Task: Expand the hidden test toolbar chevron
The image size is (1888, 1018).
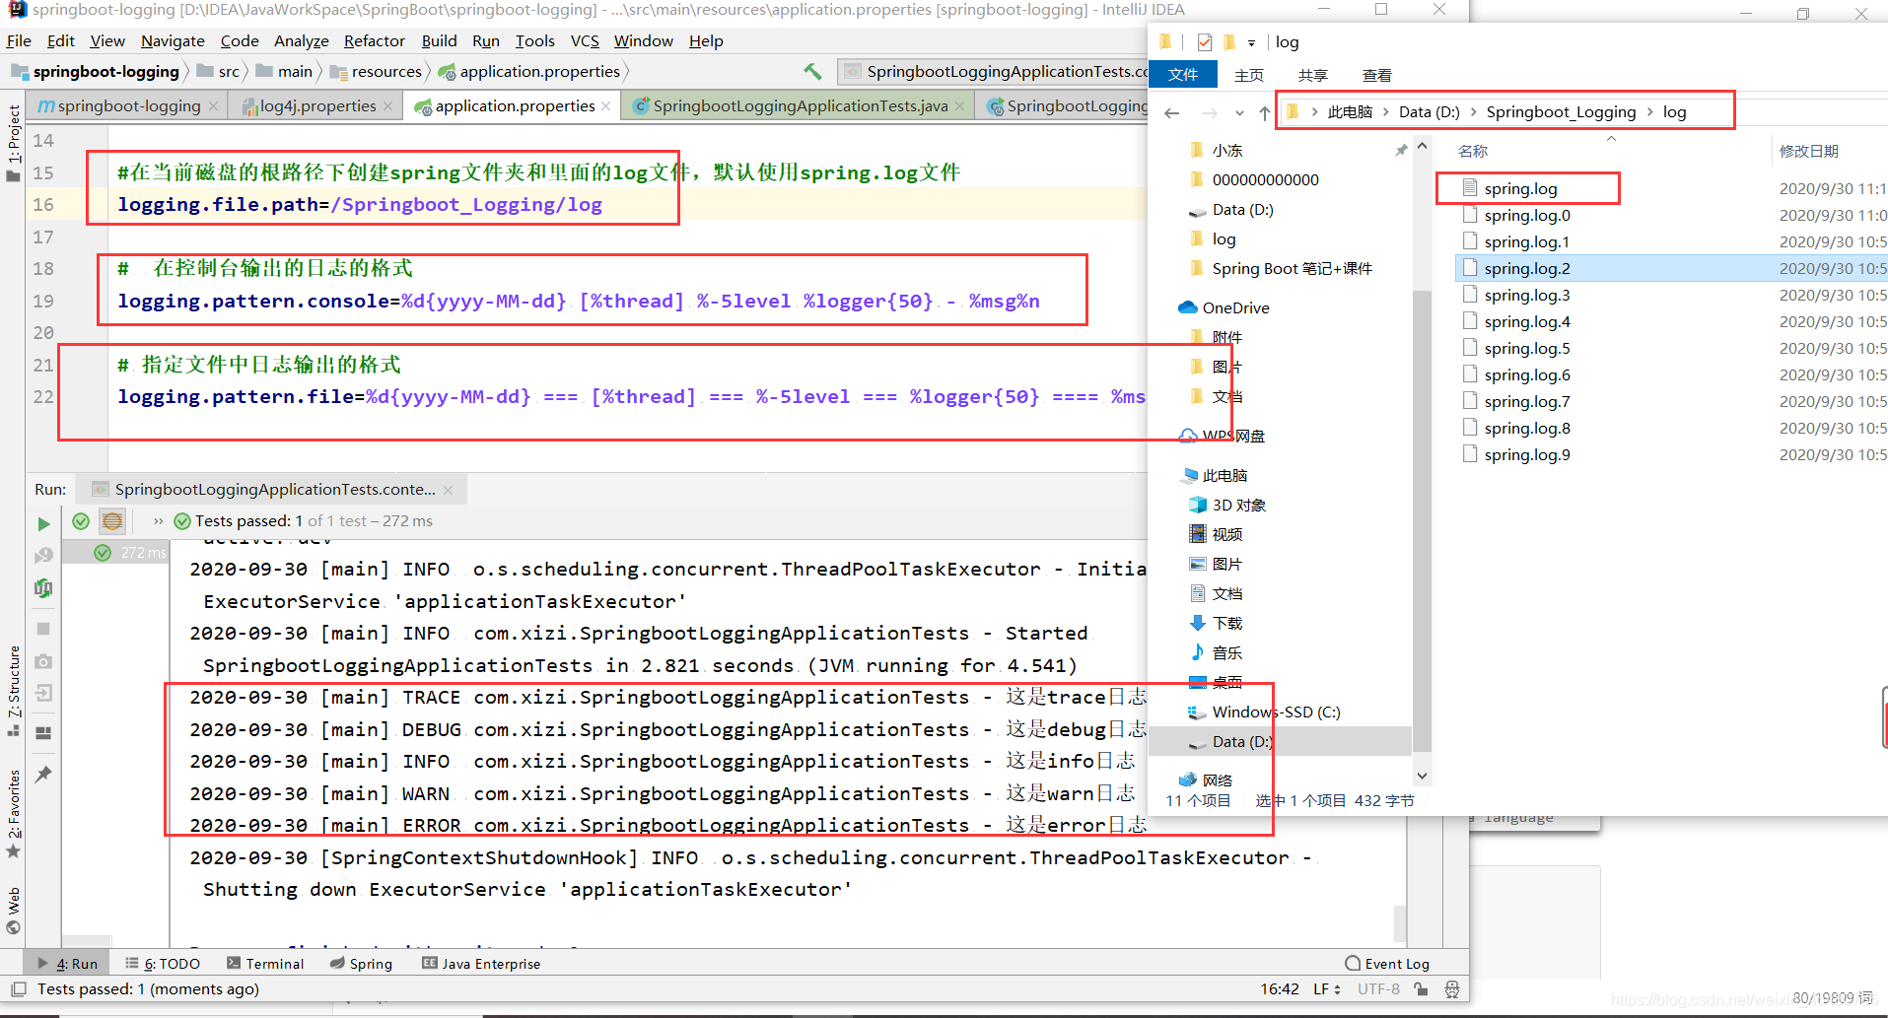Action: tap(158, 521)
